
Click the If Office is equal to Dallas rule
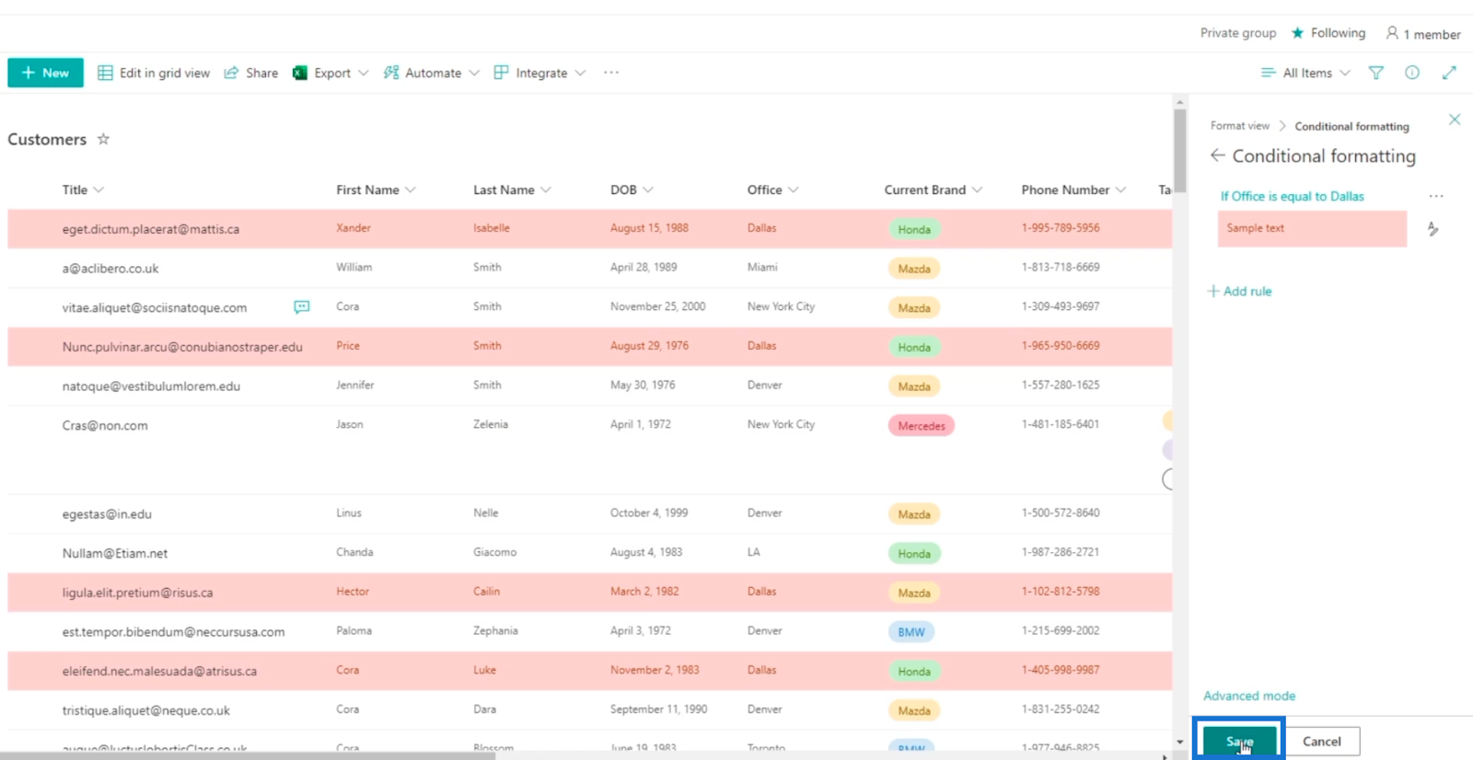tap(1292, 196)
